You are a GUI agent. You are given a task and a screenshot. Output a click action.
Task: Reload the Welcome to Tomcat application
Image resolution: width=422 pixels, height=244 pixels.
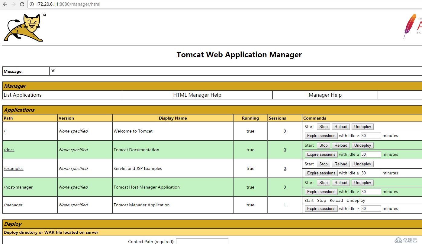coord(341,127)
